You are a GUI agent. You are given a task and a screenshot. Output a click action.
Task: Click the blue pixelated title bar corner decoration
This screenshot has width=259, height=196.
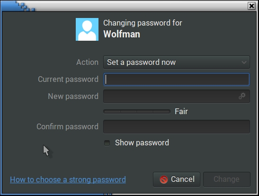18,6
